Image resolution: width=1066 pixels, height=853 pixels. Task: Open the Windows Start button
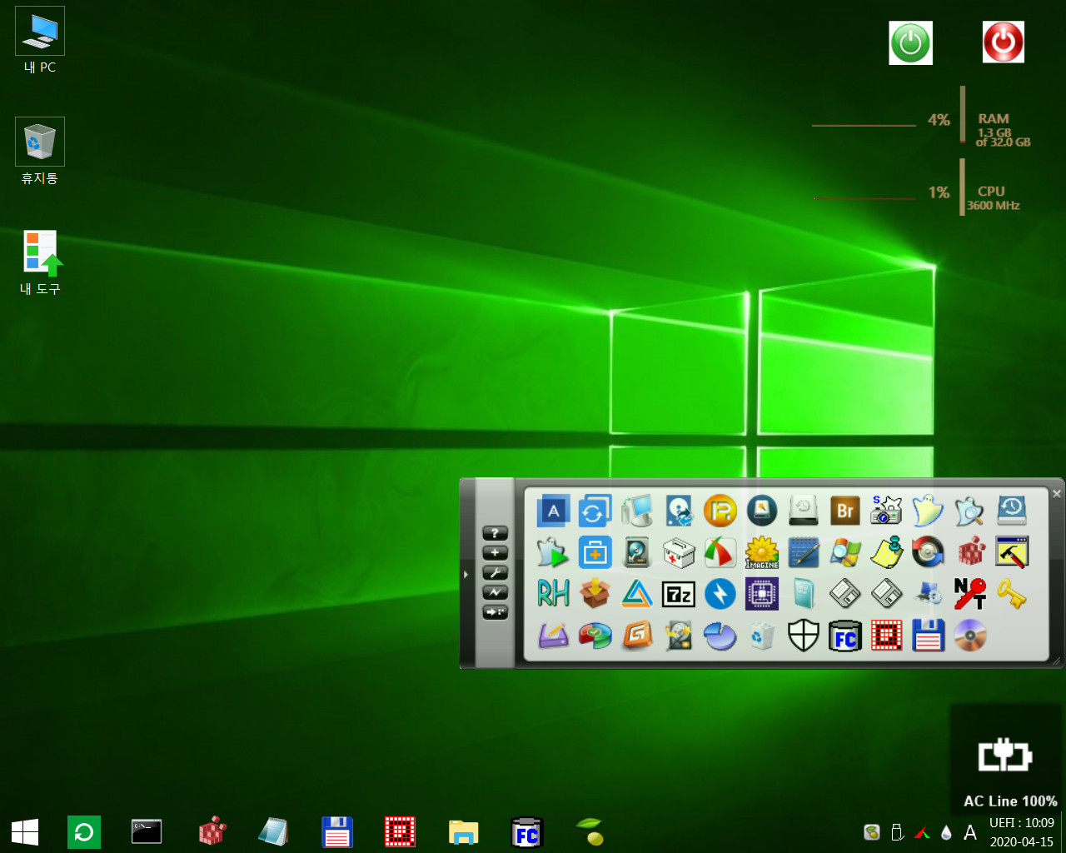[25, 832]
